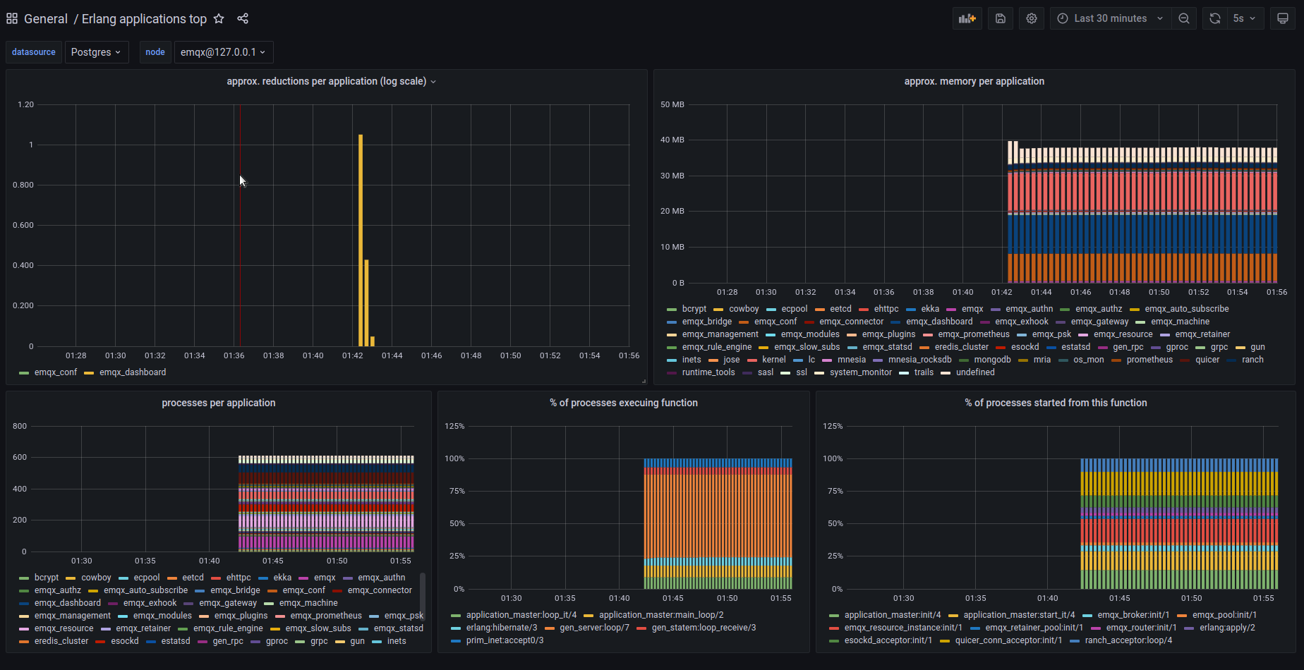Toggle emqx_resource_instance:init/1 legend entry
This screenshot has width=1304, height=670.
[x=903, y=628]
